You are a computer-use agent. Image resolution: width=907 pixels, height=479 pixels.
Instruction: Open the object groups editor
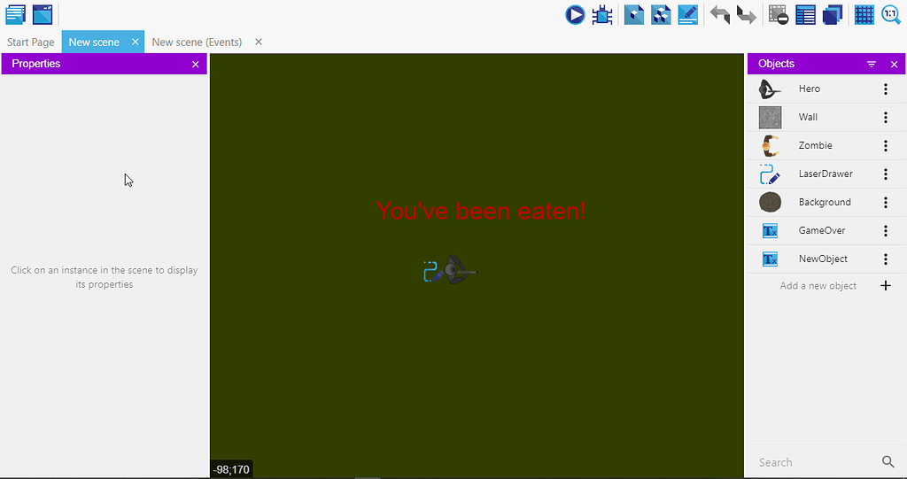(x=661, y=14)
